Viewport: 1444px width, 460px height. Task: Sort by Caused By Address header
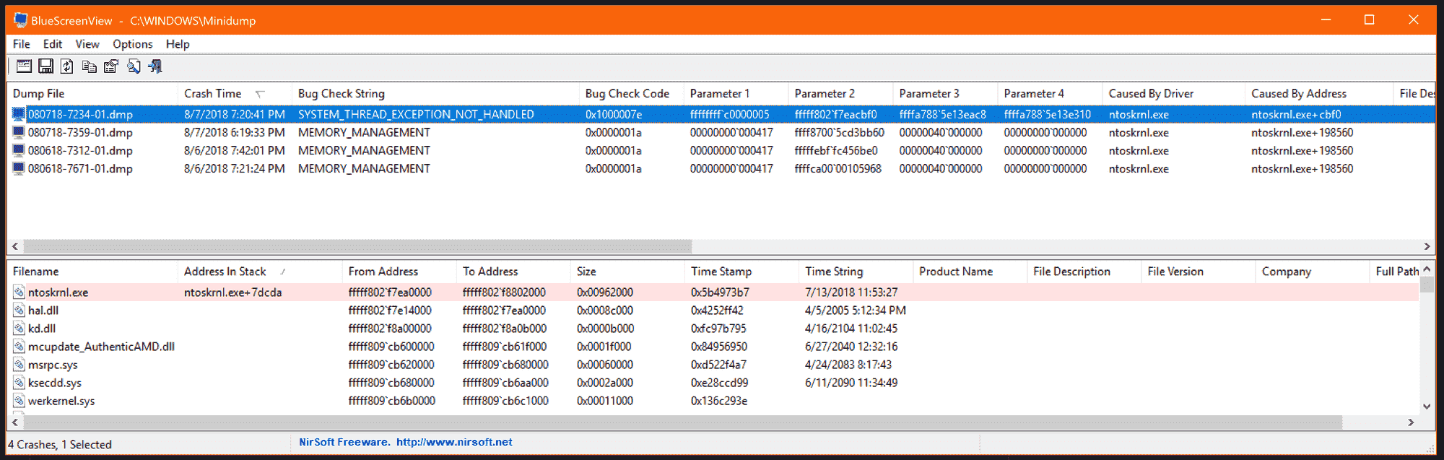(1320, 93)
